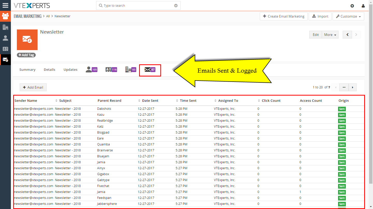Go to the previous record arrow

(347, 35)
